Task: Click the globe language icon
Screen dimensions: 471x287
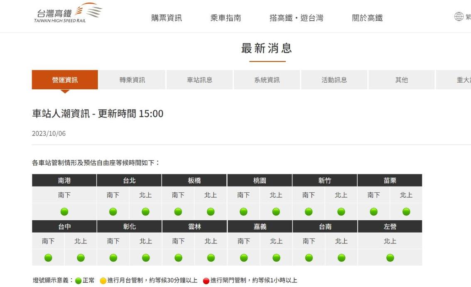Action: click(459, 17)
